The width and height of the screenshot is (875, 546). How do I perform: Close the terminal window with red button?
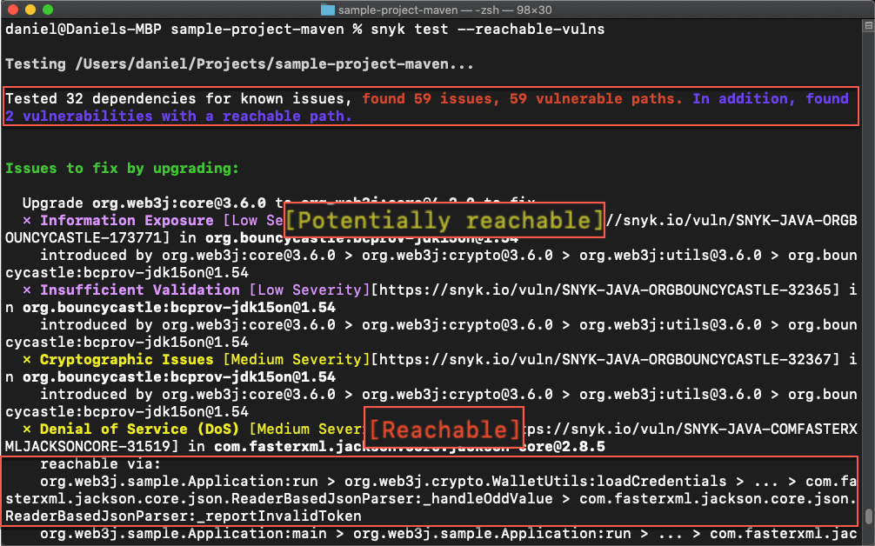pos(13,10)
